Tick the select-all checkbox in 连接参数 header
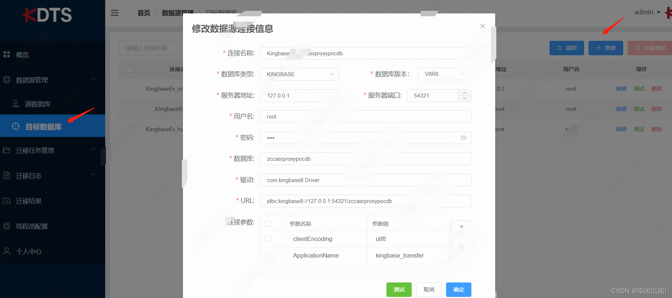 (x=268, y=224)
